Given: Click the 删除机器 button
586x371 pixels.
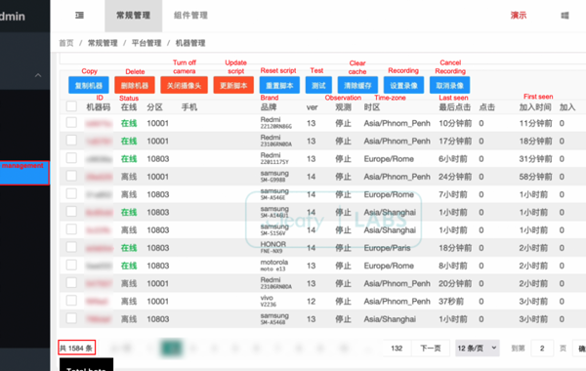Looking at the screenshot, I should pos(135,85).
